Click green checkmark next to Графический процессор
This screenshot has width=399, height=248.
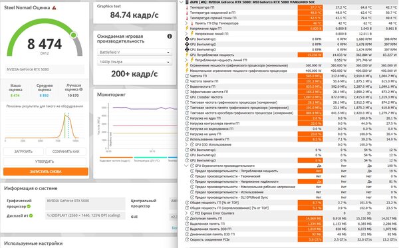[x=29, y=206]
